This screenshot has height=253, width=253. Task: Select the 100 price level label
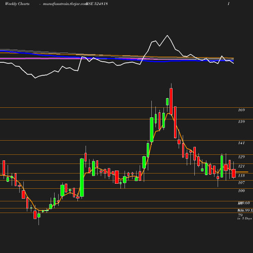coord(241,191)
